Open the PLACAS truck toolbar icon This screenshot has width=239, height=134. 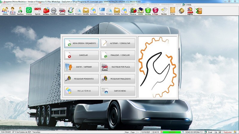tap(62, 11)
